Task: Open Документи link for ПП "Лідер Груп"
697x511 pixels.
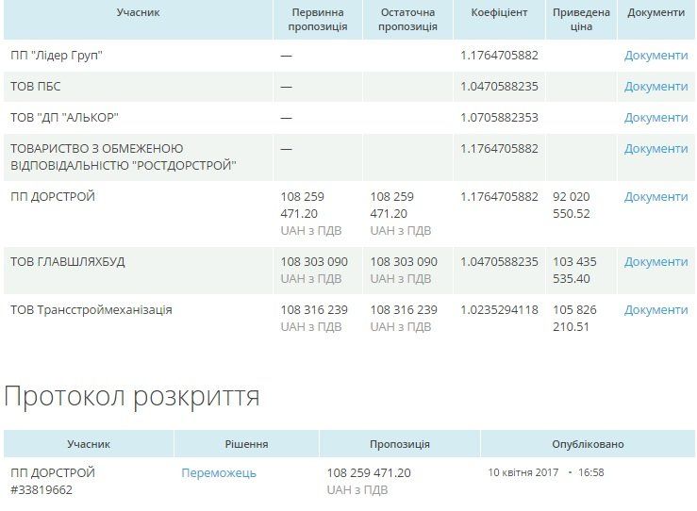Action: pos(656,56)
